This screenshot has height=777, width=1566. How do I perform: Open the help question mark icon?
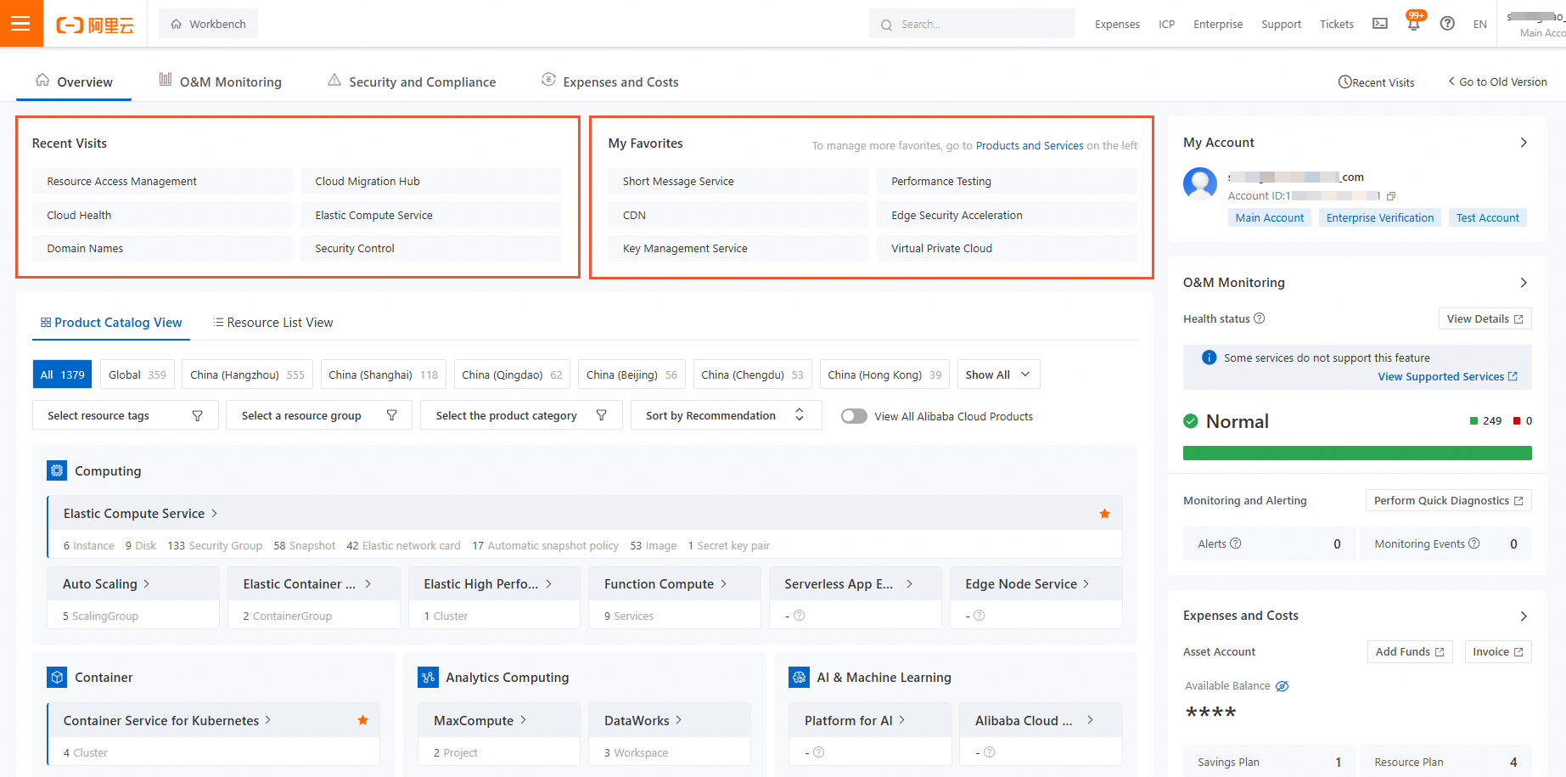[1447, 24]
